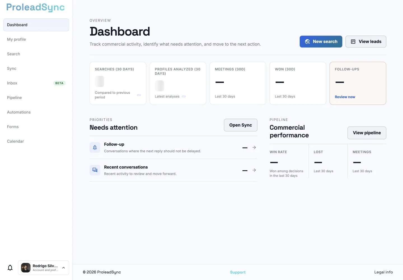Click the ProleadSync logo
The height and width of the screenshot is (280, 403).
[x=36, y=8]
